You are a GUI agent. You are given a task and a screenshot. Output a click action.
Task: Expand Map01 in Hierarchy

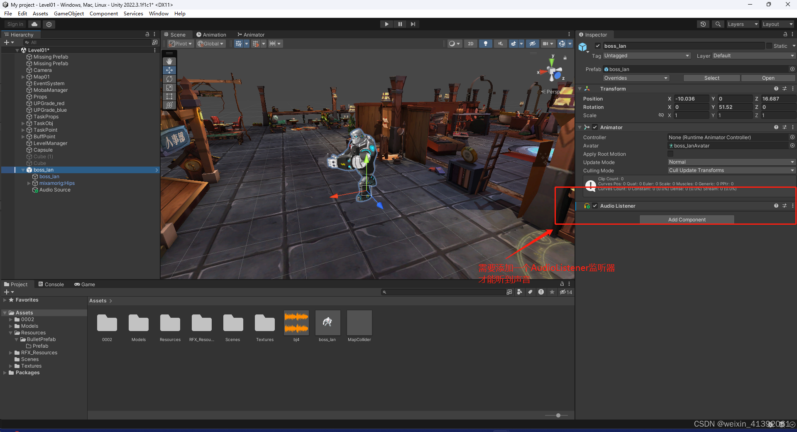coord(23,77)
